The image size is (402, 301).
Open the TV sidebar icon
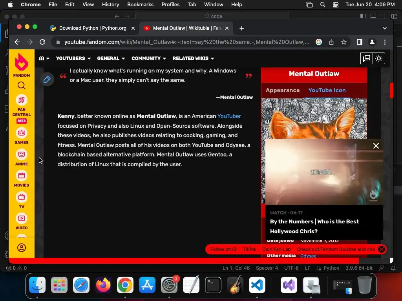22,198
